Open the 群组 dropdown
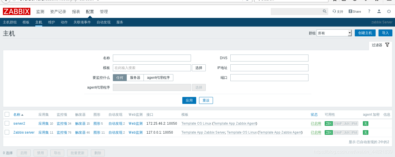 tap(334, 33)
